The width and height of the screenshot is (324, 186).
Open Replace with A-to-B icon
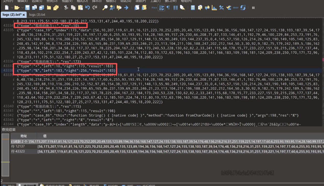[x=112, y=8]
